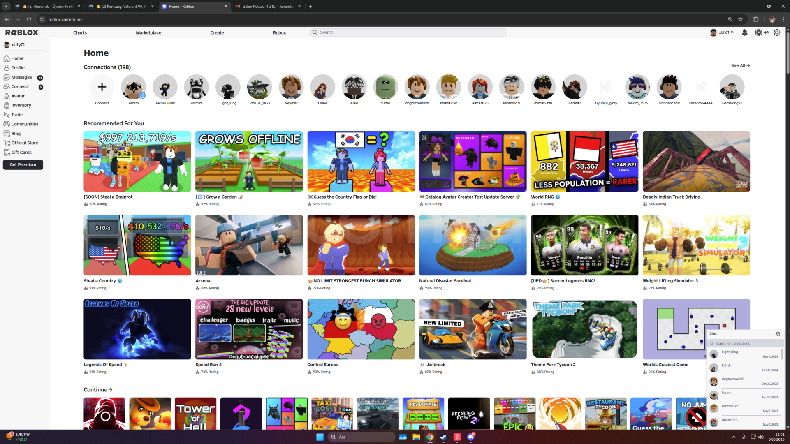Open Windows Start button
This screenshot has width=790, height=444.
[320, 437]
